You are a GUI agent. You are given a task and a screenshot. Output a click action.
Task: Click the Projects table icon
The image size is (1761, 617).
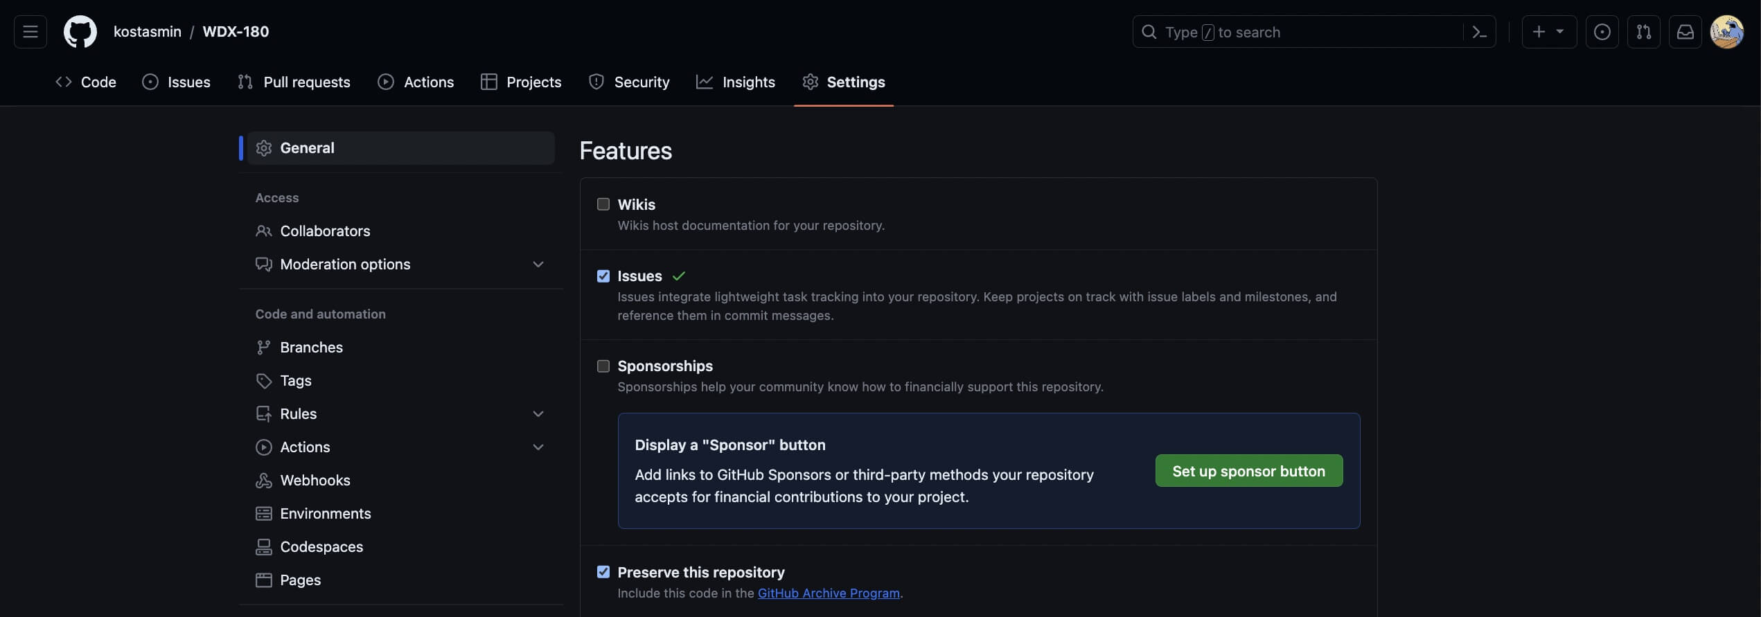tap(489, 82)
